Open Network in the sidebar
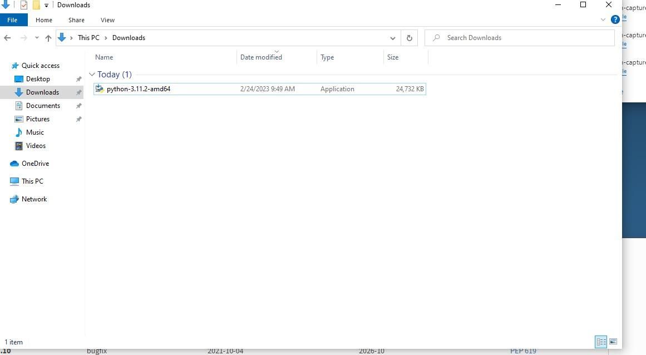The height and width of the screenshot is (355, 646). tap(34, 199)
